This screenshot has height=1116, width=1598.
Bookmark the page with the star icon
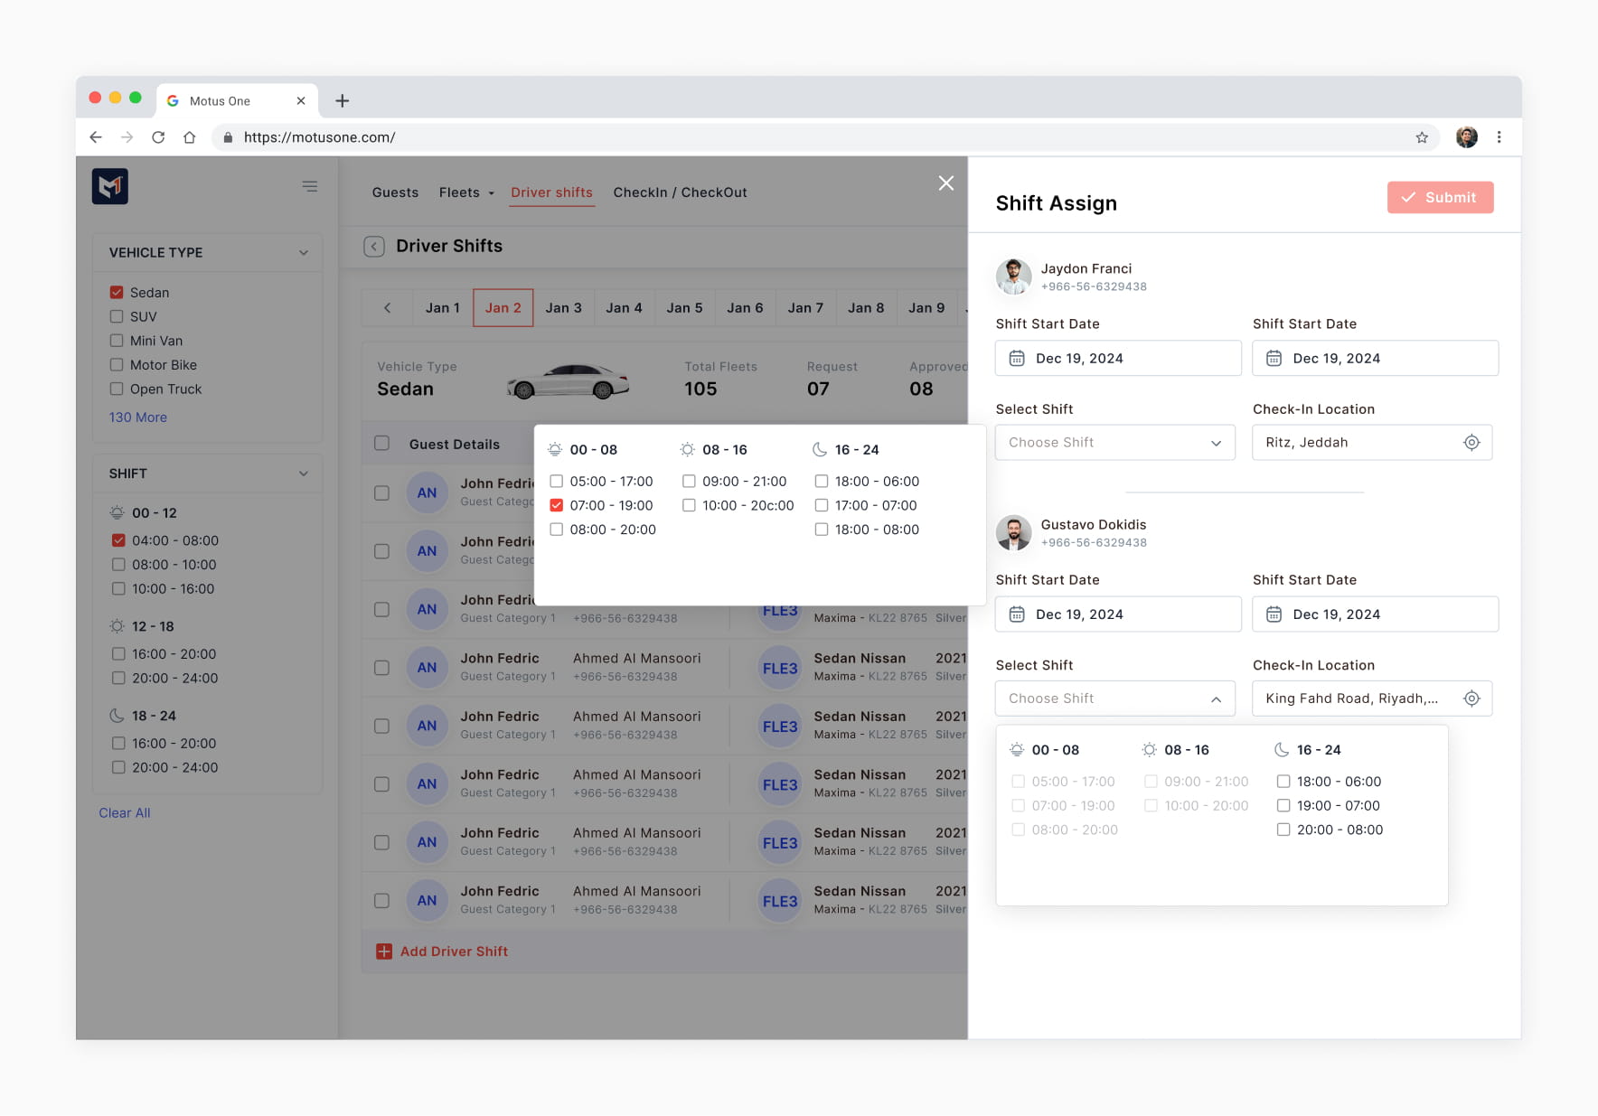(1422, 137)
